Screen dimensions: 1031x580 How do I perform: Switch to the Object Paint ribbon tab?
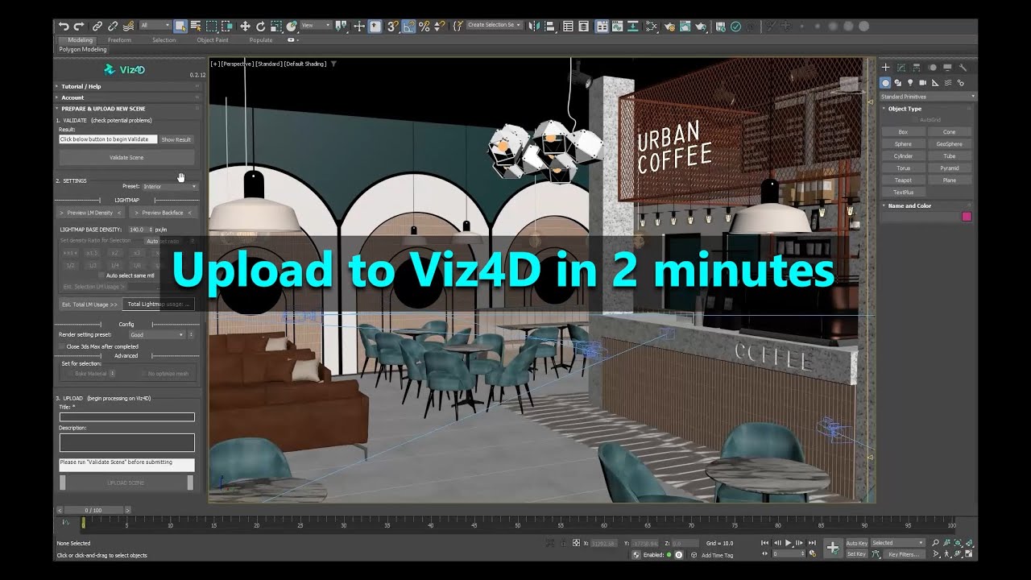[213, 39]
